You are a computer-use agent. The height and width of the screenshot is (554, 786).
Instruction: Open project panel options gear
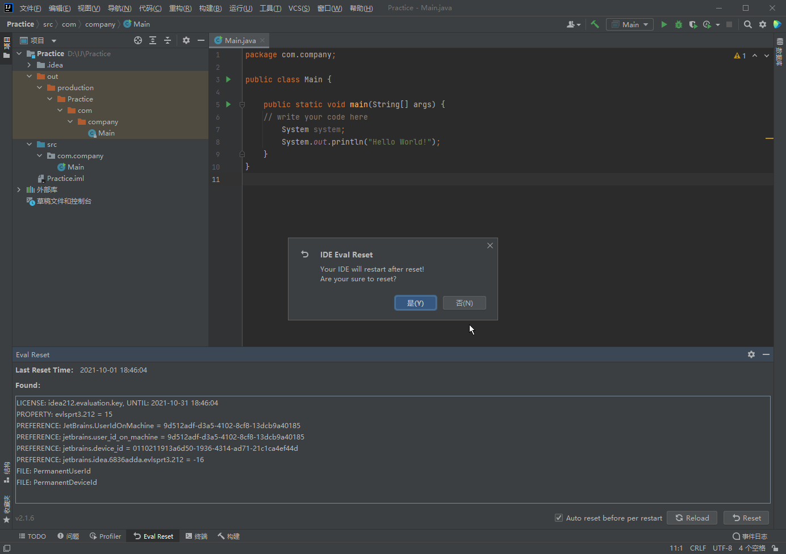(186, 40)
